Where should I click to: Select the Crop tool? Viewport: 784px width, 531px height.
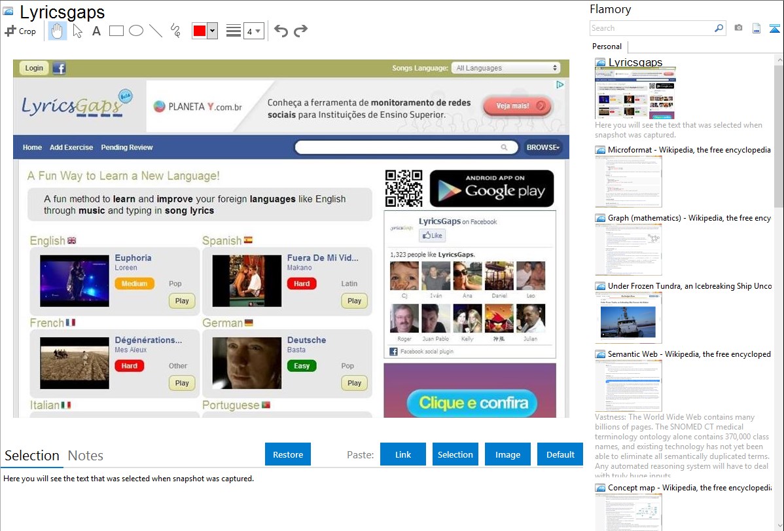[x=20, y=31]
